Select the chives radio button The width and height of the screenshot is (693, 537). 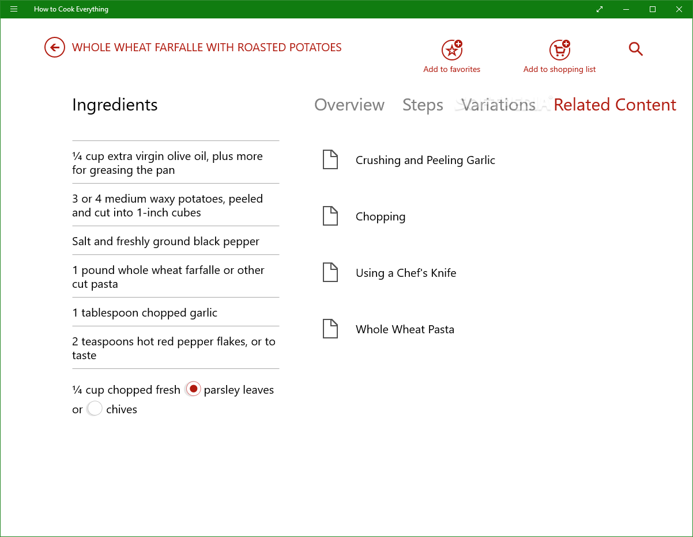pyautogui.click(x=95, y=409)
